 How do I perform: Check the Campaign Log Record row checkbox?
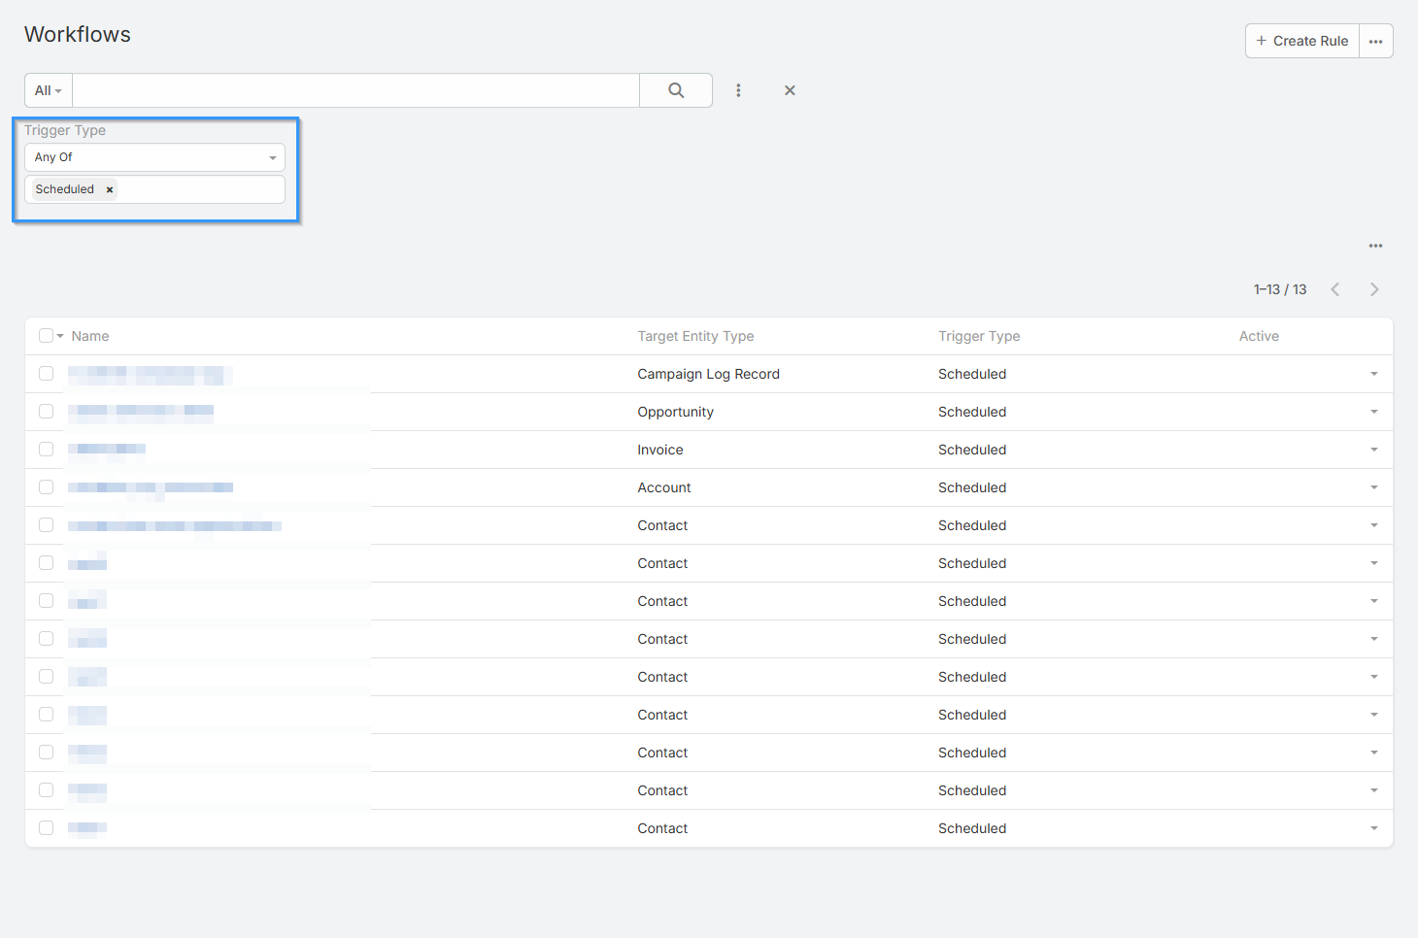tap(46, 374)
